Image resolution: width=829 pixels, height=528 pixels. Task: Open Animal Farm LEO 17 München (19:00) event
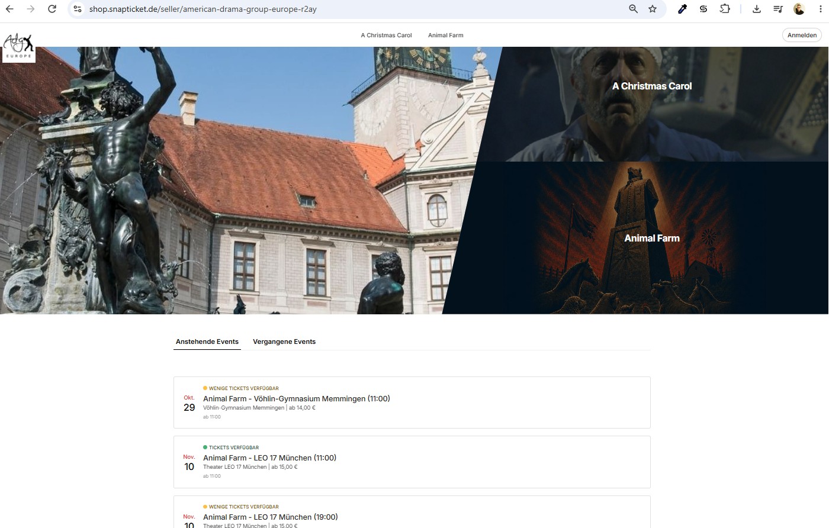coord(412,512)
